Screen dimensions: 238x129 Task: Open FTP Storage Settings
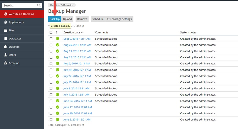coord(119,19)
